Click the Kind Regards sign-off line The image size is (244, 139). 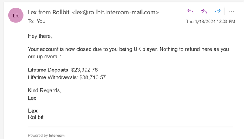pos(45,90)
